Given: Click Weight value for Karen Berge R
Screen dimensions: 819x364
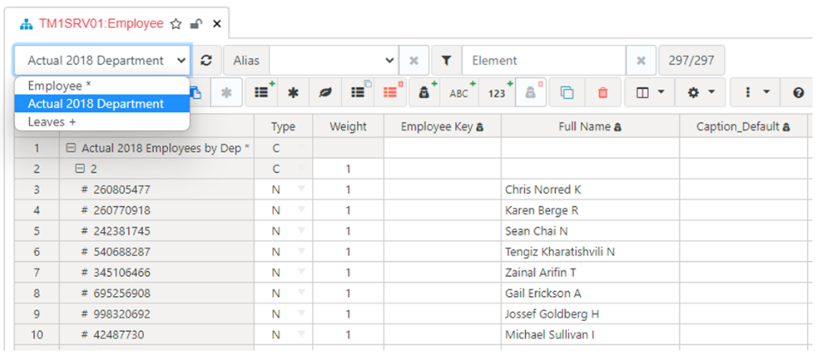Looking at the screenshot, I should click(348, 211).
